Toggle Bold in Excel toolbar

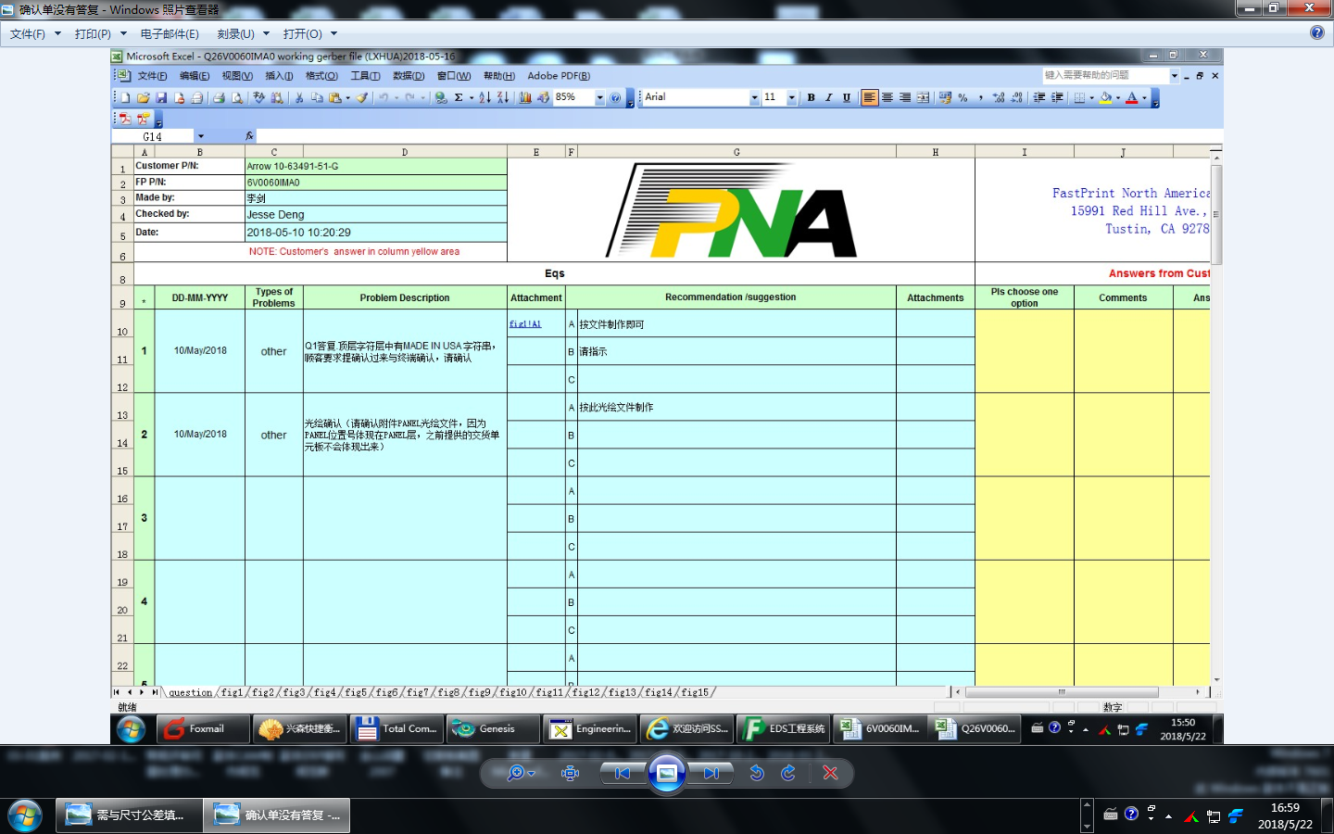[811, 97]
